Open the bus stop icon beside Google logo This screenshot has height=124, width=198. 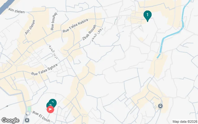(27, 120)
